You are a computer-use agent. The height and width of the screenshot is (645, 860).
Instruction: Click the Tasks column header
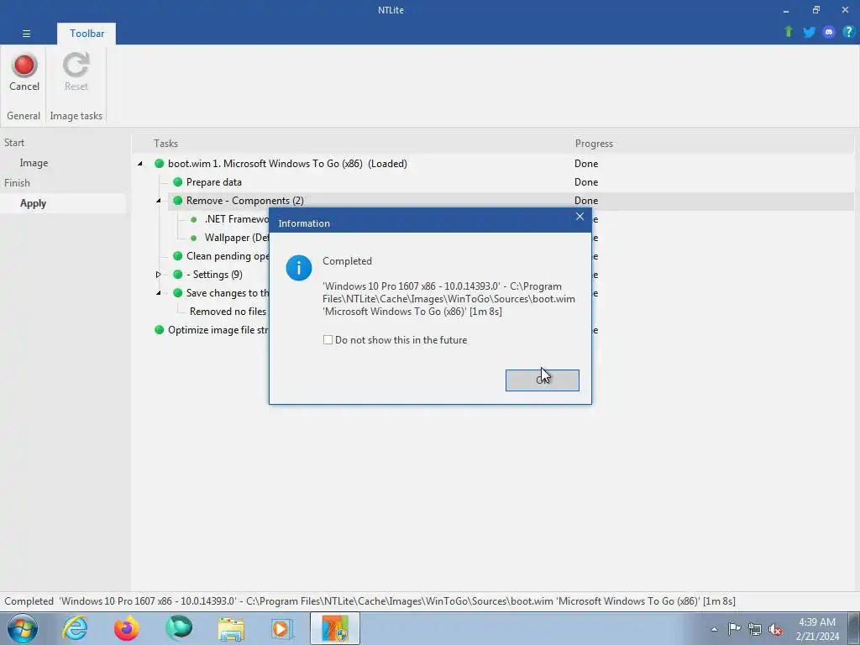[x=165, y=143]
